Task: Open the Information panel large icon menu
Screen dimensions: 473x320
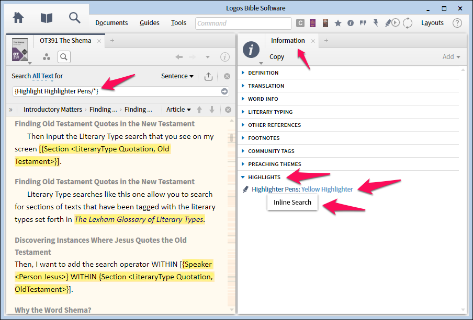Action: click(251, 50)
